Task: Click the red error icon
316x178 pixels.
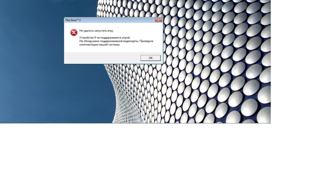Action: [x=74, y=32]
